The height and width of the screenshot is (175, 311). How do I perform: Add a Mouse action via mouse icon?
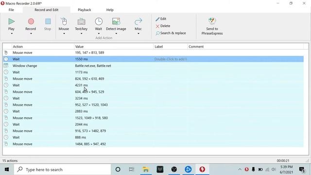coord(64,21)
